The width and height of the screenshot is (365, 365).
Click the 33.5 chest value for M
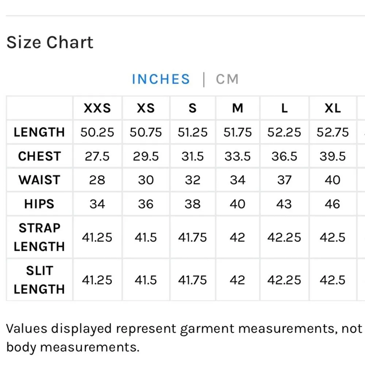pos(238,156)
